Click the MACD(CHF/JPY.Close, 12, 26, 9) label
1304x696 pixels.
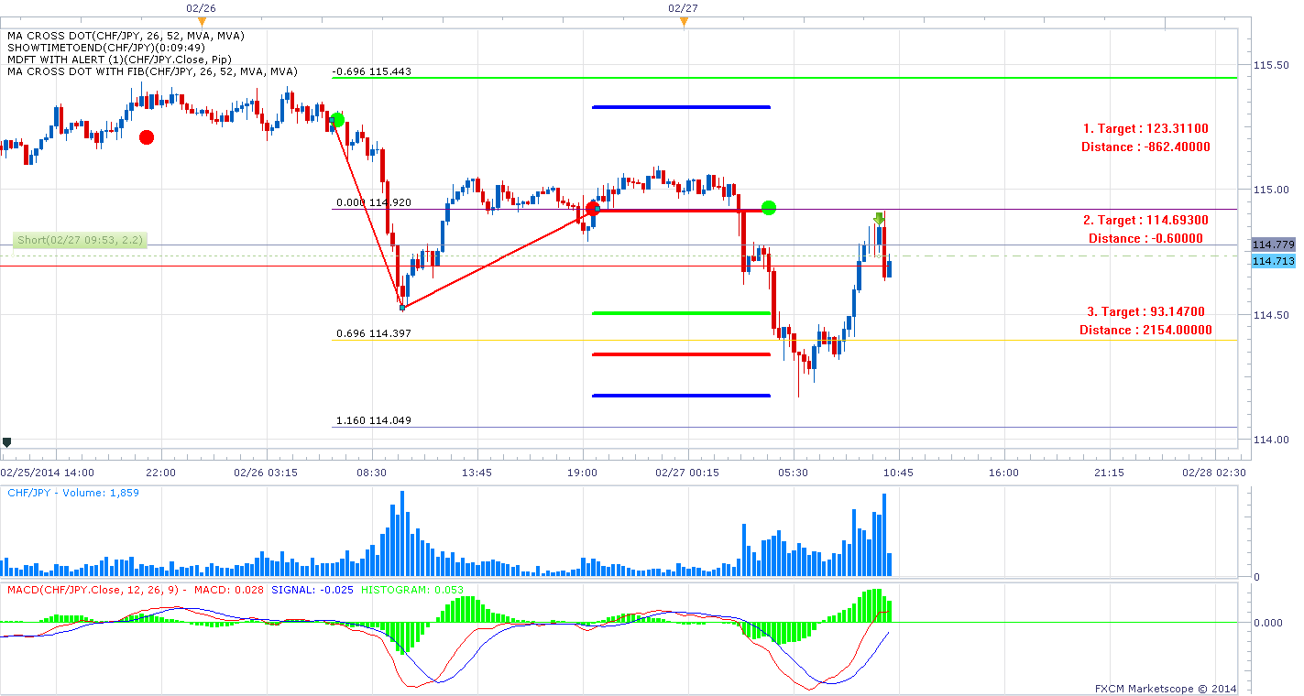(93, 589)
